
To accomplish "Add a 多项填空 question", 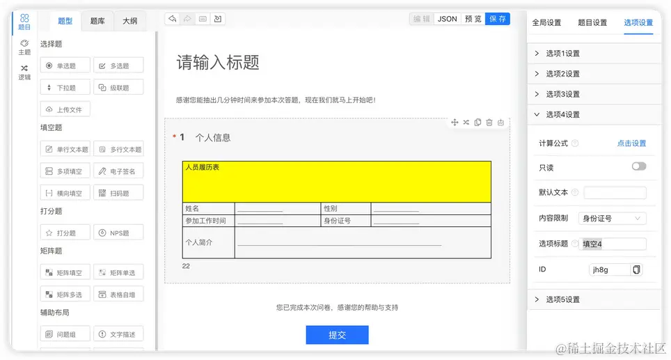I will [x=65, y=171].
